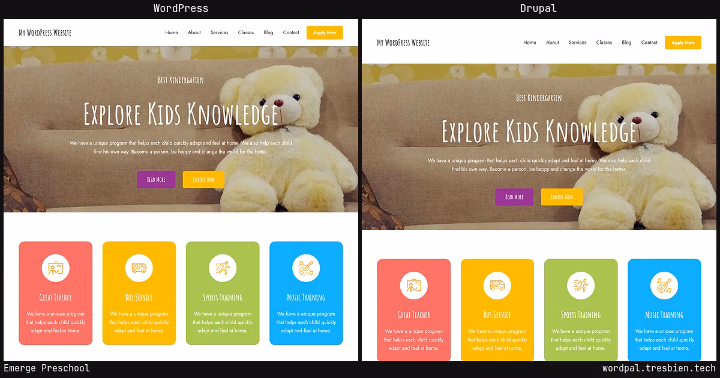Click Bus Service card description in WordPress panel
This screenshot has height=378, width=720.
click(x=139, y=322)
